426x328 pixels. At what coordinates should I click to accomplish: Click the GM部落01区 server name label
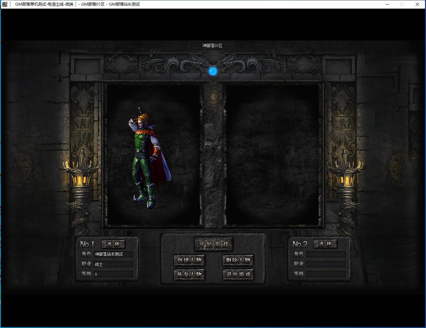(212, 46)
